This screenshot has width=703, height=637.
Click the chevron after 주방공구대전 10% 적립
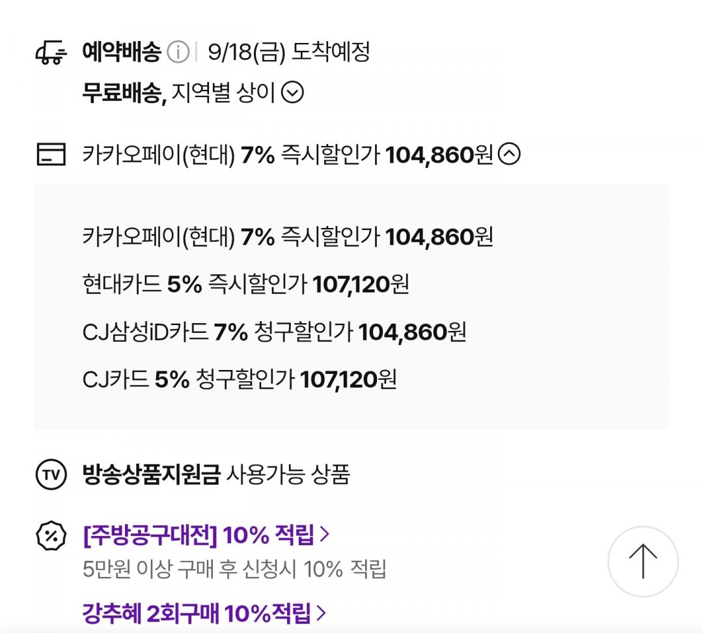[x=324, y=534]
